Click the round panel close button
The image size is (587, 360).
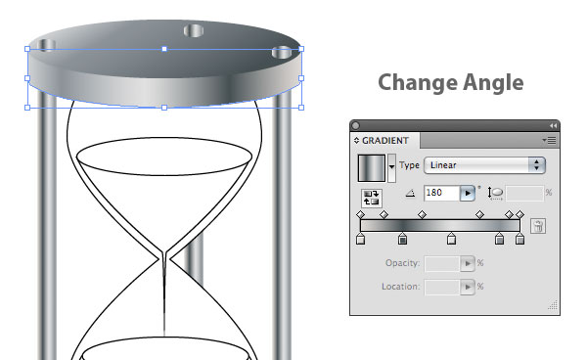(x=356, y=126)
